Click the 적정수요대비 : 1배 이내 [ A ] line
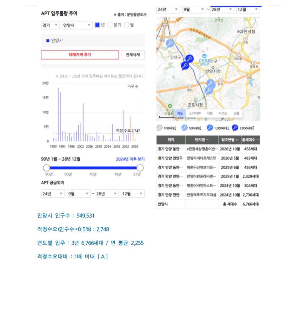This screenshot has height=325, width=307. point(72,257)
